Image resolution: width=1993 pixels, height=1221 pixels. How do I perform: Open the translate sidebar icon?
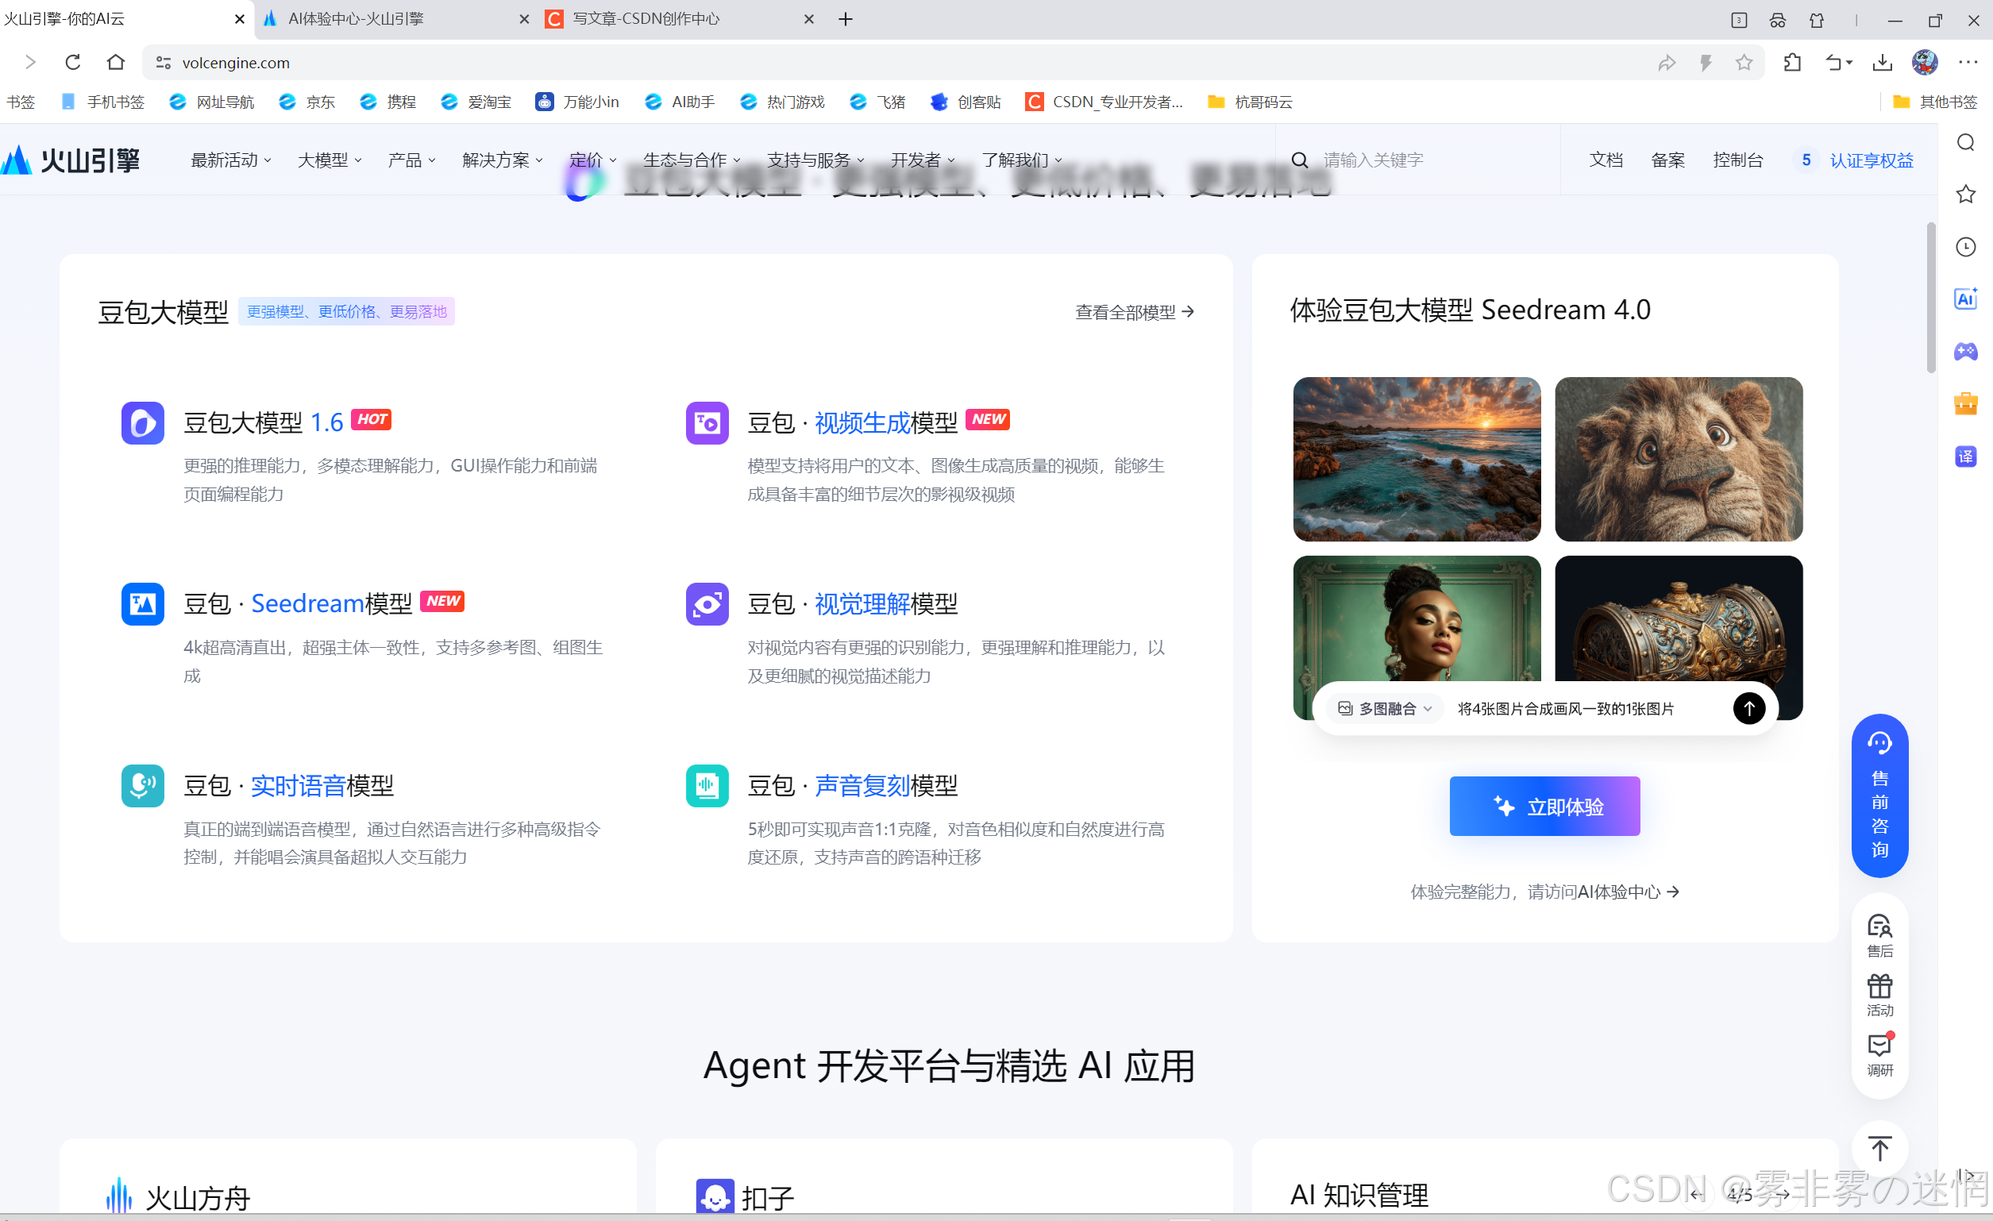point(1965,456)
